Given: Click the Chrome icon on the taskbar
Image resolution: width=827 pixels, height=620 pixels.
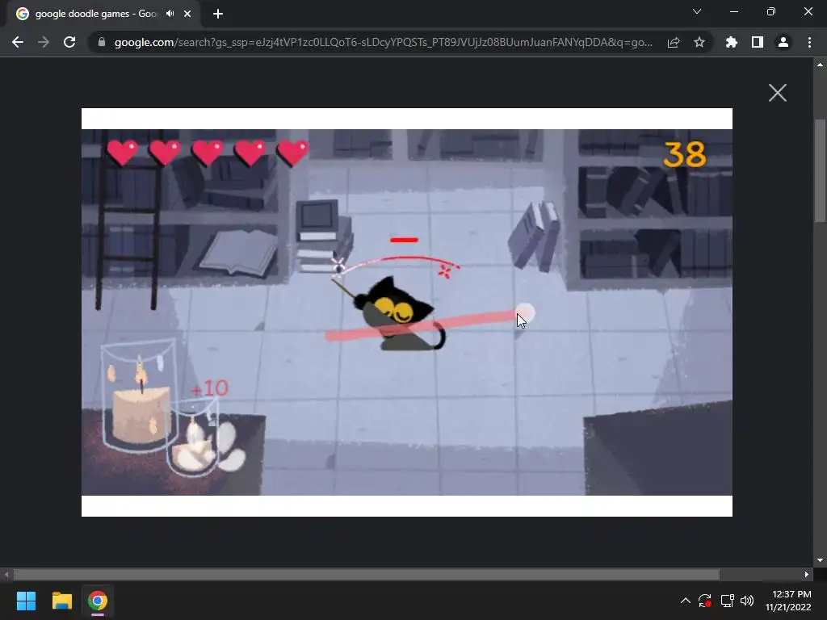Looking at the screenshot, I should [98, 601].
